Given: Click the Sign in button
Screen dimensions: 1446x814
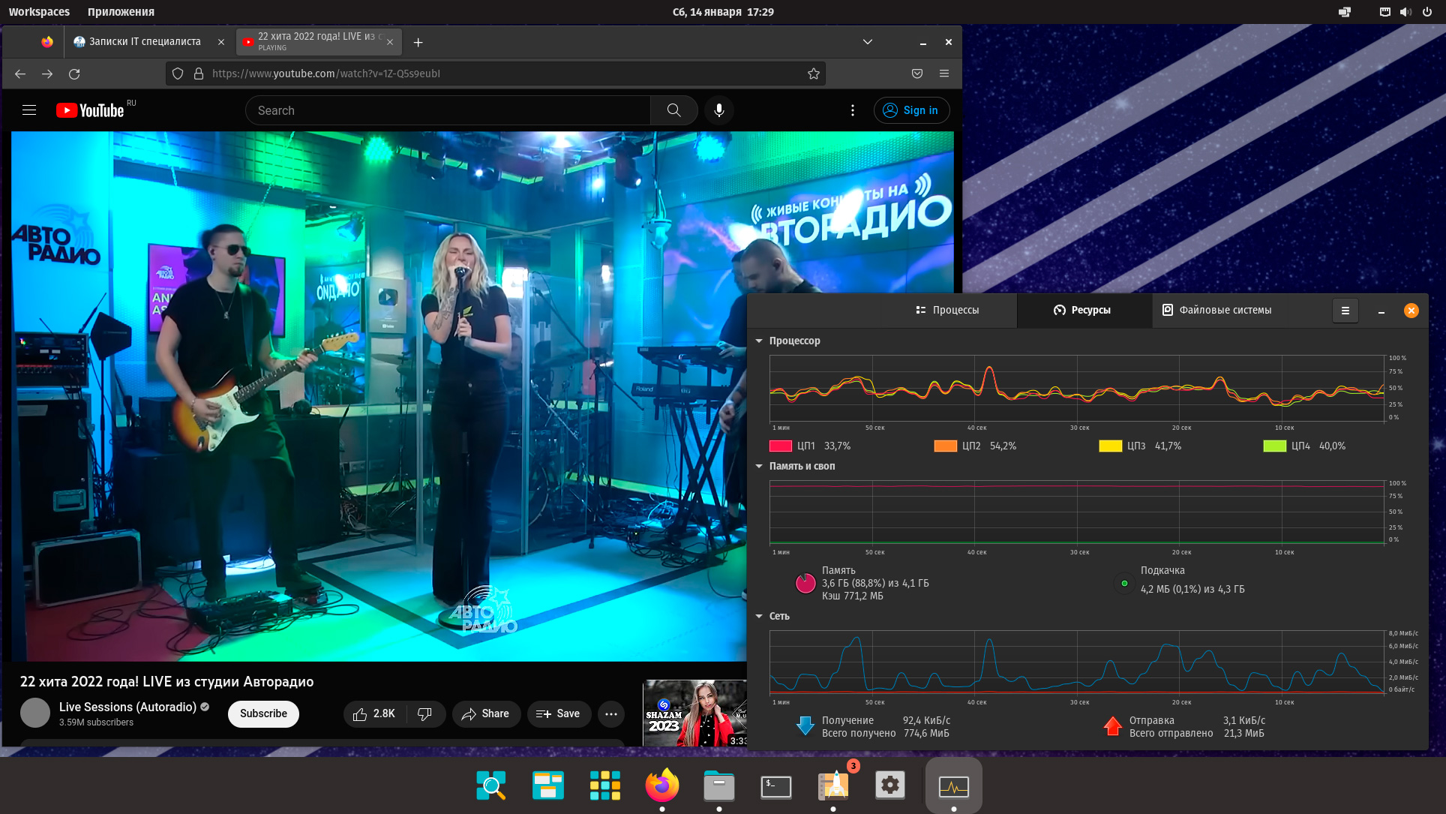Looking at the screenshot, I should [911, 110].
